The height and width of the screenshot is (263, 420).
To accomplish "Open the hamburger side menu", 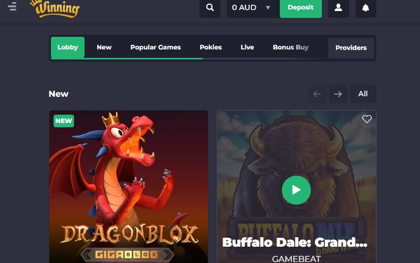I will (12, 6).
